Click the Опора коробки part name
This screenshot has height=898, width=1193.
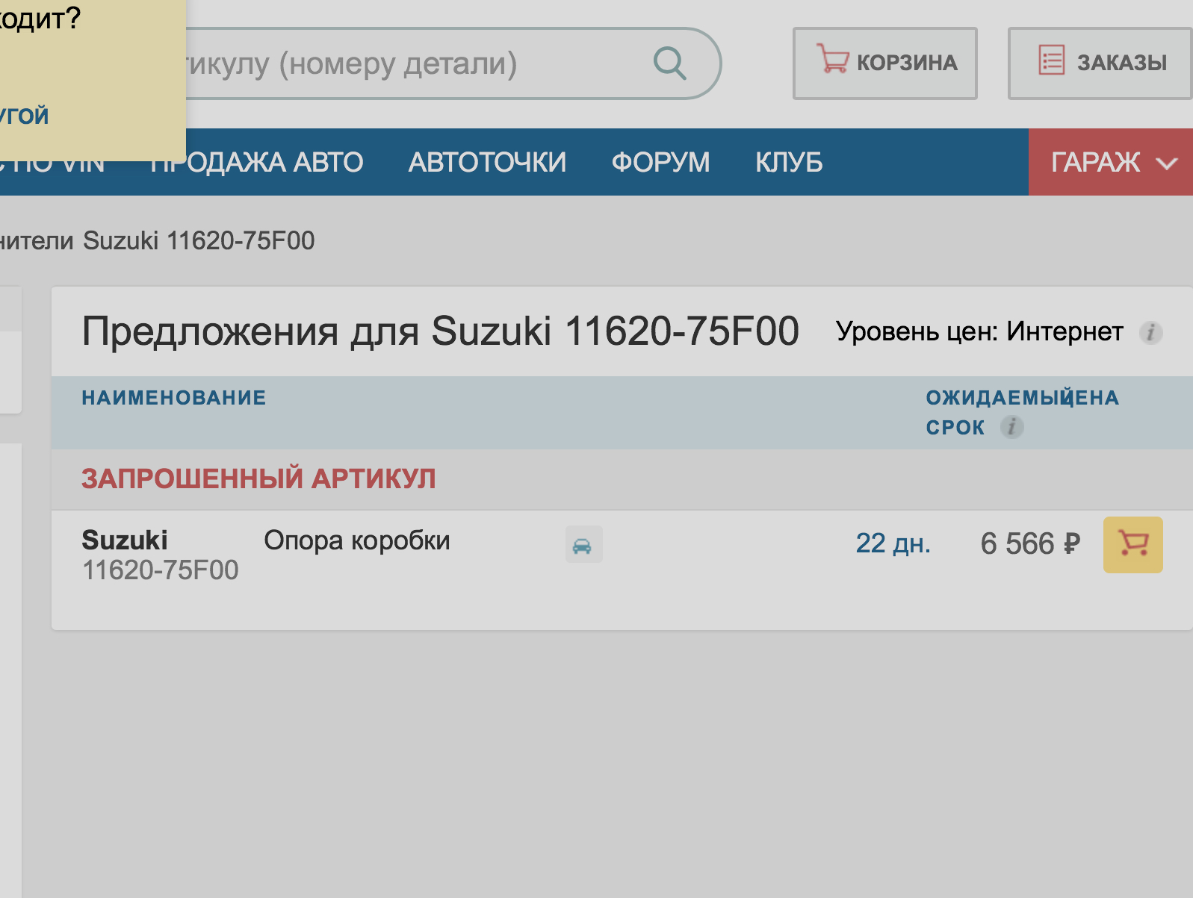click(357, 540)
